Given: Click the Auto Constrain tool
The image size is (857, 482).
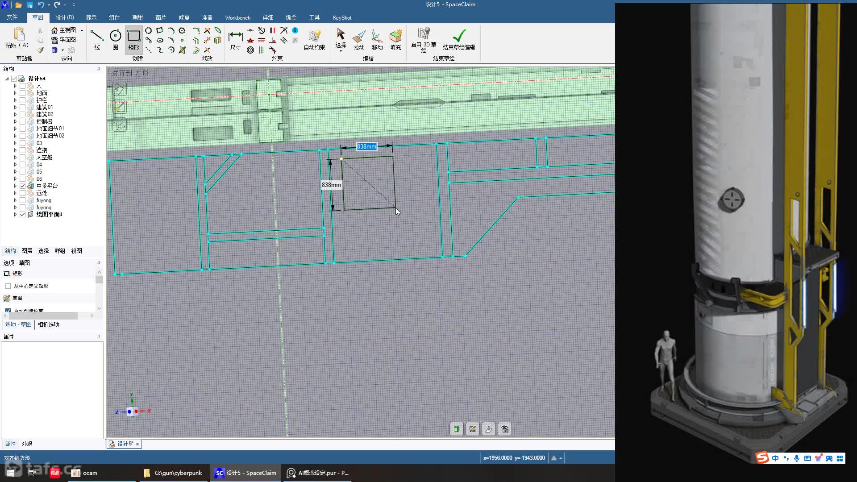Looking at the screenshot, I should [x=314, y=39].
